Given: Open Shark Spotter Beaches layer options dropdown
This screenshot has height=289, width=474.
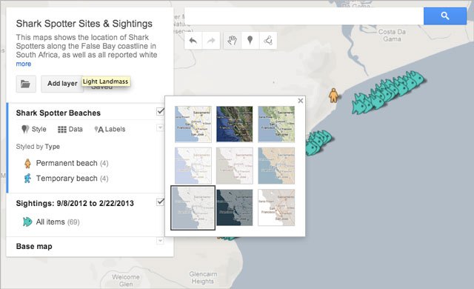Looking at the screenshot, I should click(160, 127).
